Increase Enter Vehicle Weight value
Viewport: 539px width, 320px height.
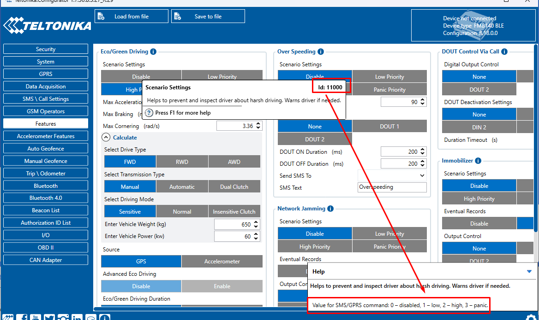(x=256, y=222)
